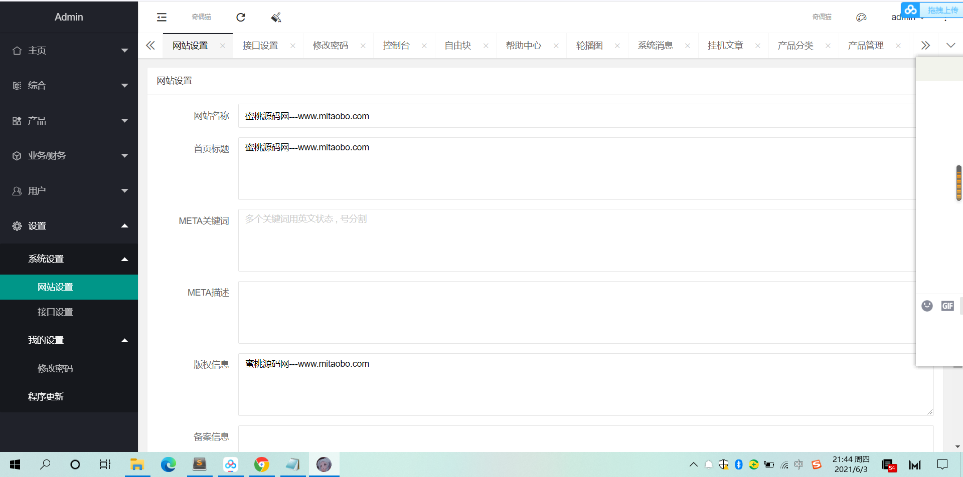963x477 pixels.
Task: Close the 系统消息 tab
Action: pos(688,46)
